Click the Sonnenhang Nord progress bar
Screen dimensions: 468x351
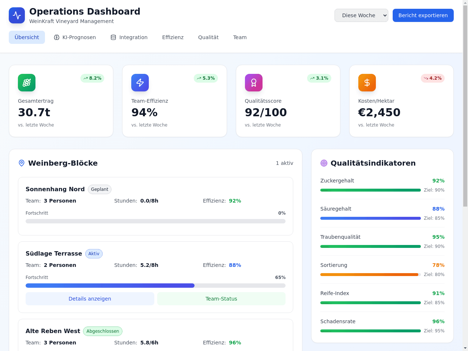click(155, 221)
